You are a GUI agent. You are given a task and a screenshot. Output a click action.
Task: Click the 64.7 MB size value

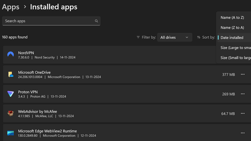(228, 114)
